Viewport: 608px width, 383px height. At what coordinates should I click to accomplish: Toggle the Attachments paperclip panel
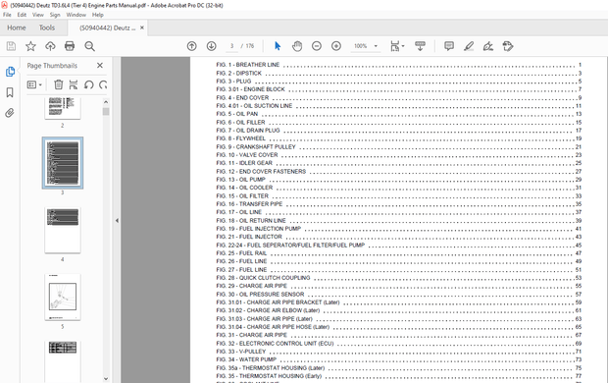(x=10, y=113)
